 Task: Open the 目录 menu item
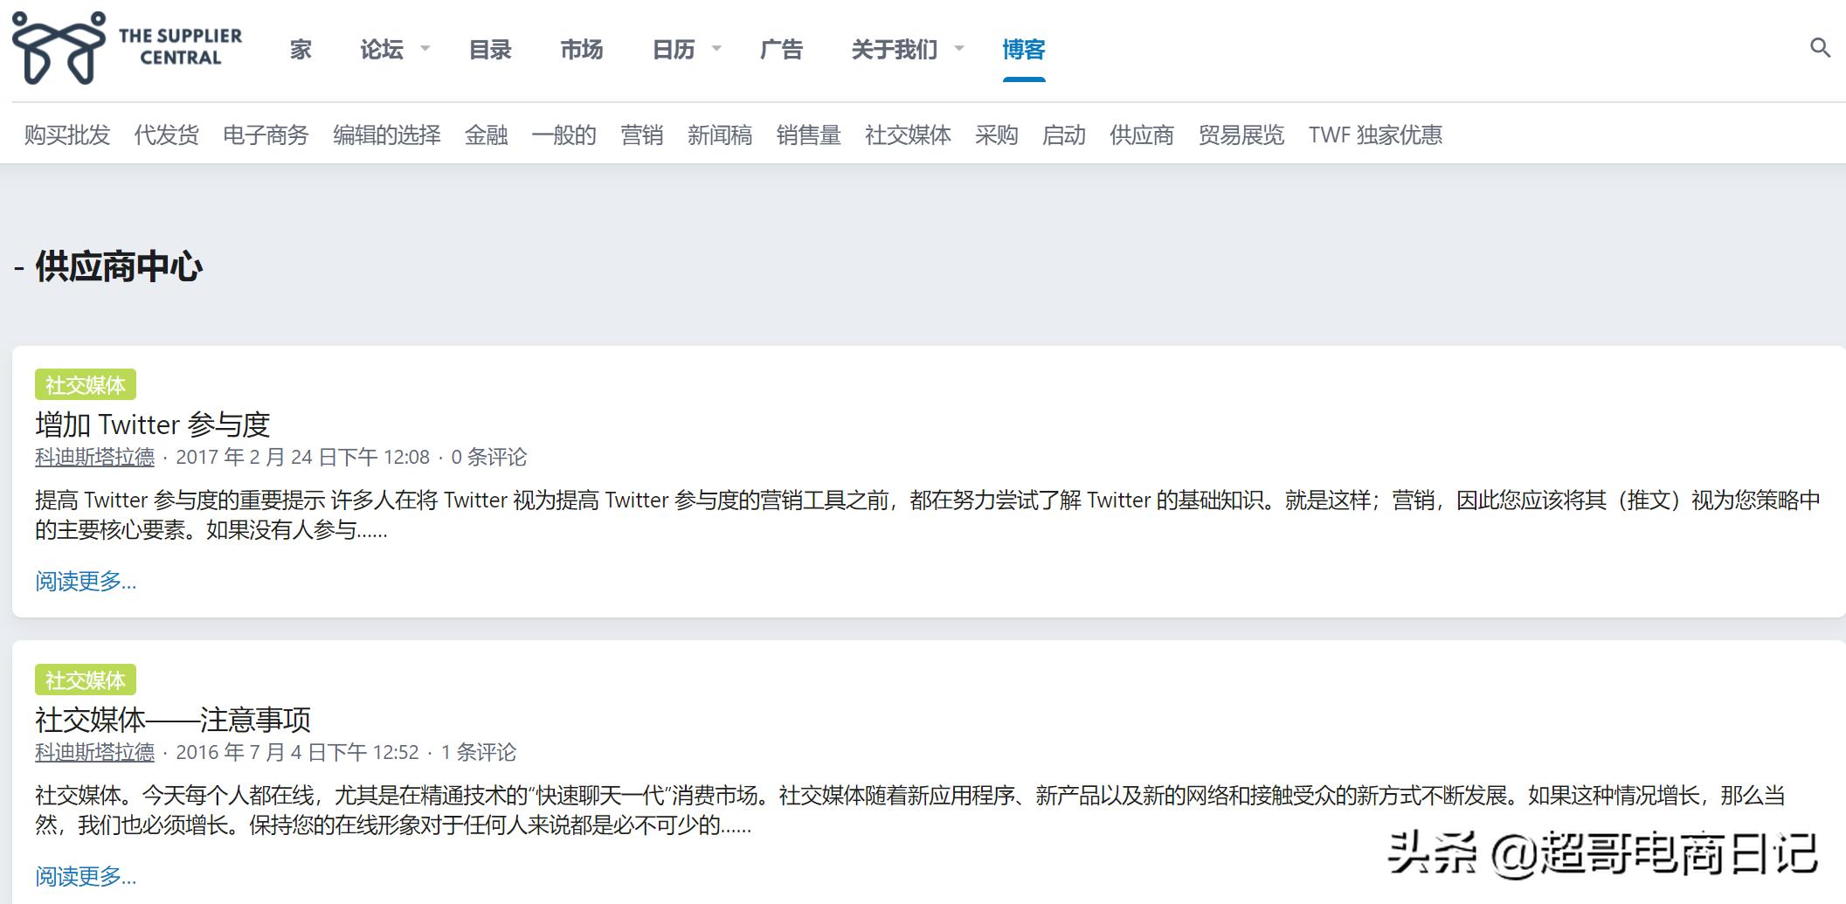490,50
